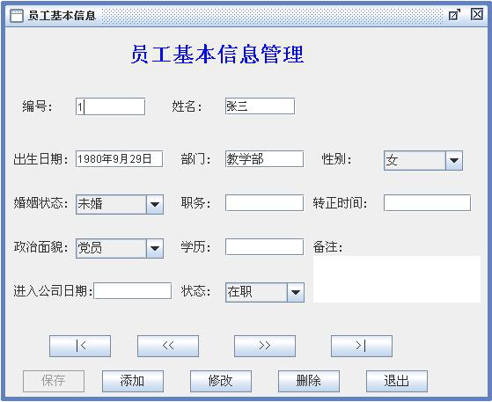Image resolution: width=492 pixels, height=402 pixels.
Task: Click into the 备注 text area
Action: 397,279
